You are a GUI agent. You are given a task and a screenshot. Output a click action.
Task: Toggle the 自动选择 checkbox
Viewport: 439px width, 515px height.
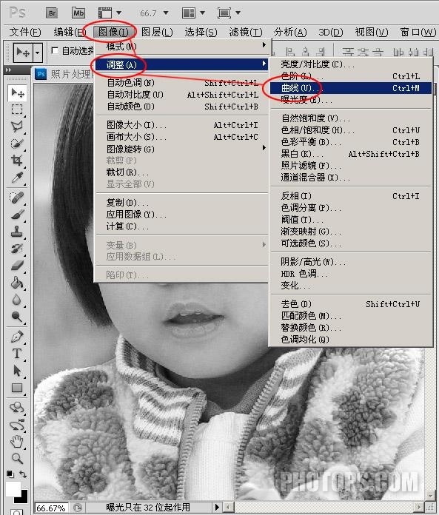(55, 50)
